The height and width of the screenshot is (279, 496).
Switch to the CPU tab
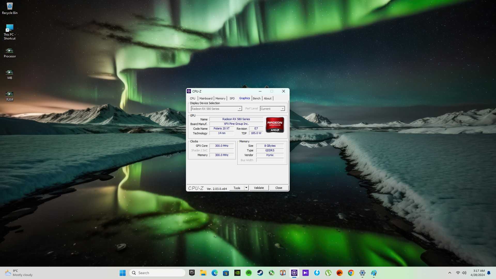pyautogui.click(x=192, y=98)
